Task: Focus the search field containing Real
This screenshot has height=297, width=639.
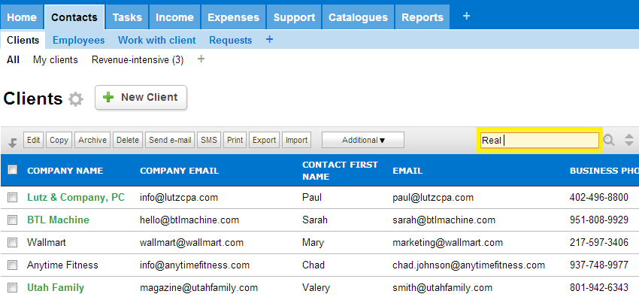Action: click(x=540, y=140)
